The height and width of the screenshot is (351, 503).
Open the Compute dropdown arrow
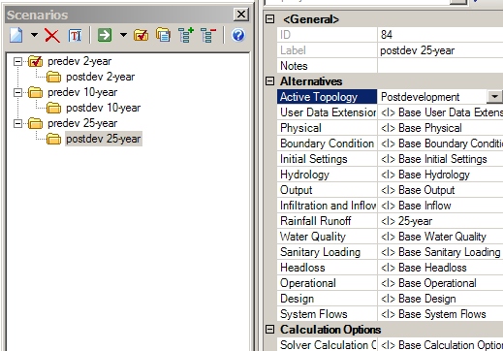click(123, 35)
